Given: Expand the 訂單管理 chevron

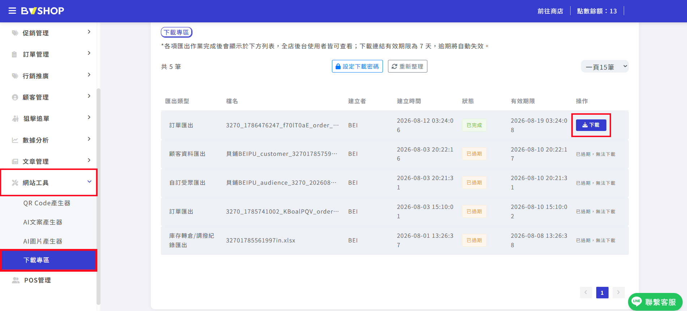Looking at the screenshot, I should tap(89, 53).
